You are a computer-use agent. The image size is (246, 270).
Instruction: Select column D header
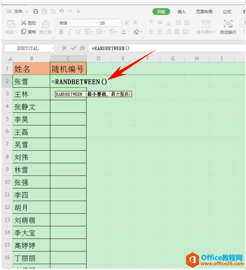pos(99,58)
